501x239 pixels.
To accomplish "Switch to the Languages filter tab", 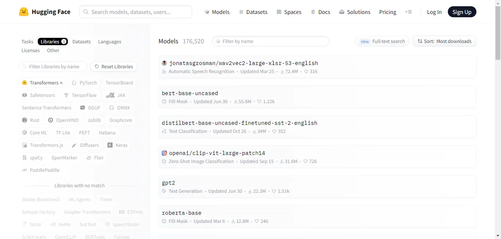I will click(110, 41).
